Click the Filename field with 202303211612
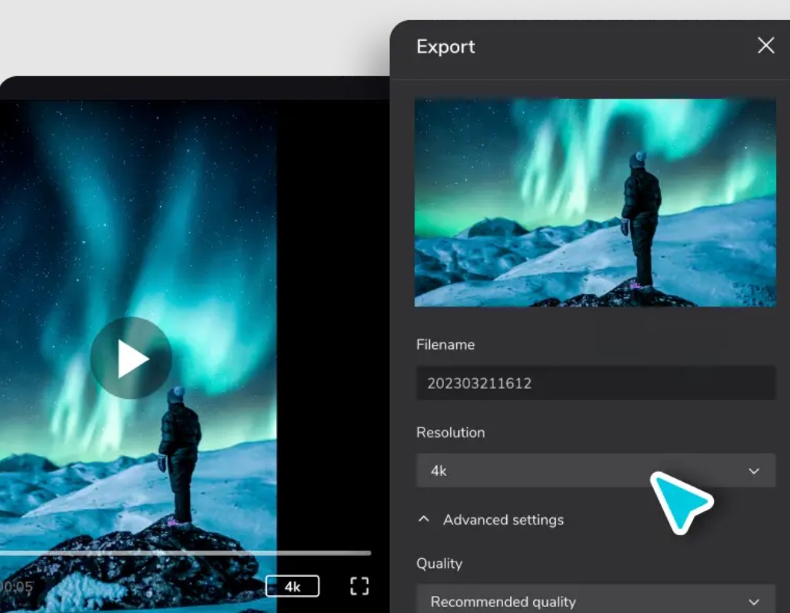 pos(595,383)
